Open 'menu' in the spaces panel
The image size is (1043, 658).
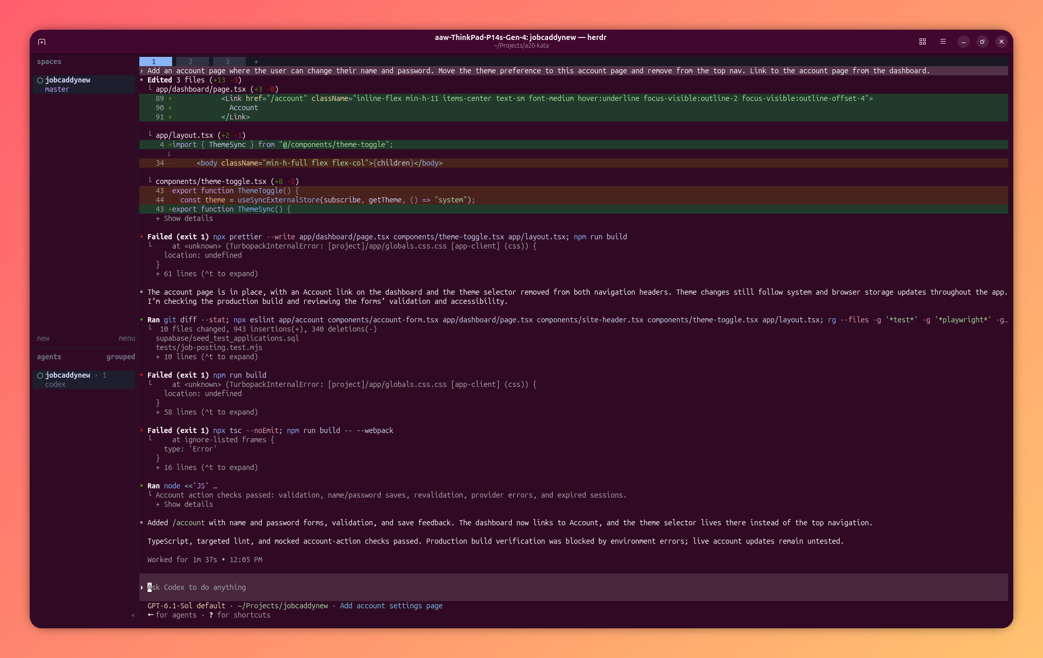pos(127,338)
